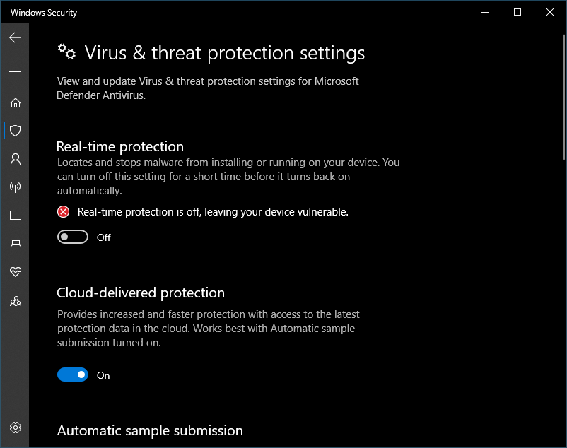This screenshot has width=567, height=448.
Task: Select Virus & threat protection shield icon
Action: 15,131
